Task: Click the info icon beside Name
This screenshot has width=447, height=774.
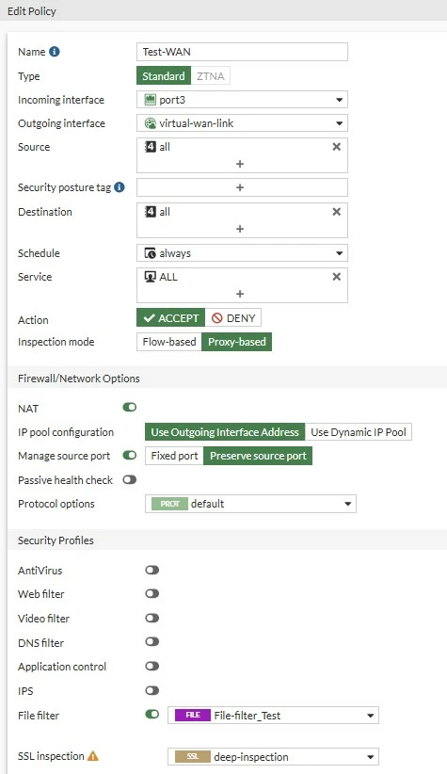Action: point(55,52)
